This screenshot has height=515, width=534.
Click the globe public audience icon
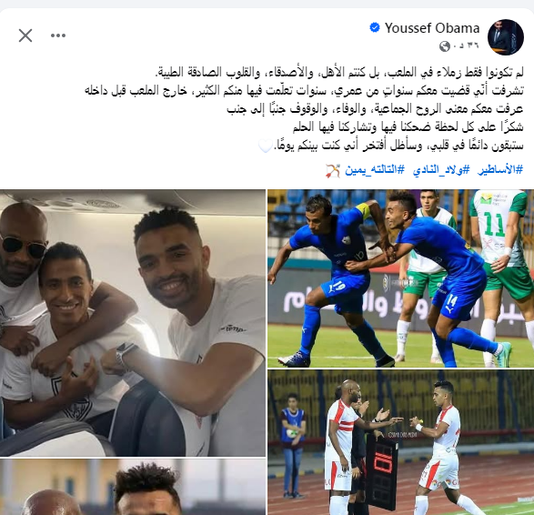[445, 46]
